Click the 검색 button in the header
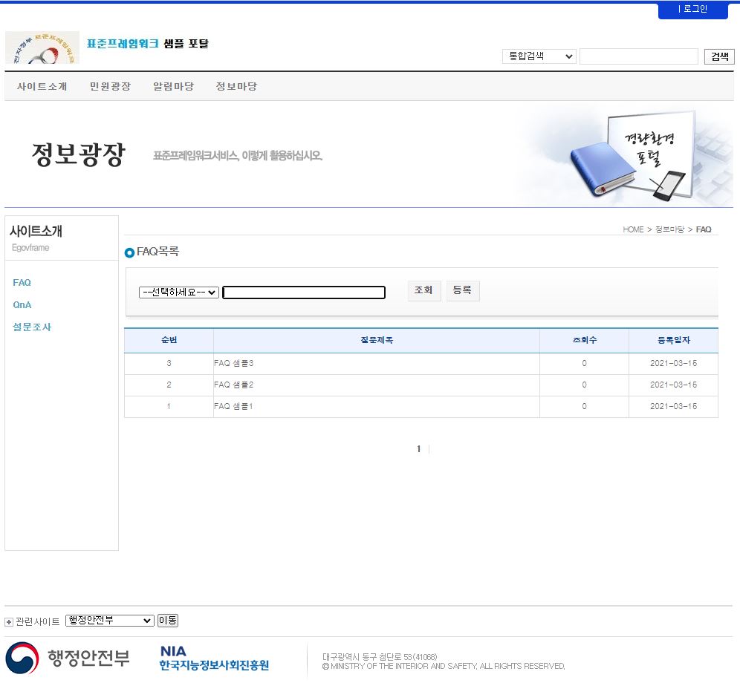This screenshot has height=683, width=740. click(x=719, y=56)
